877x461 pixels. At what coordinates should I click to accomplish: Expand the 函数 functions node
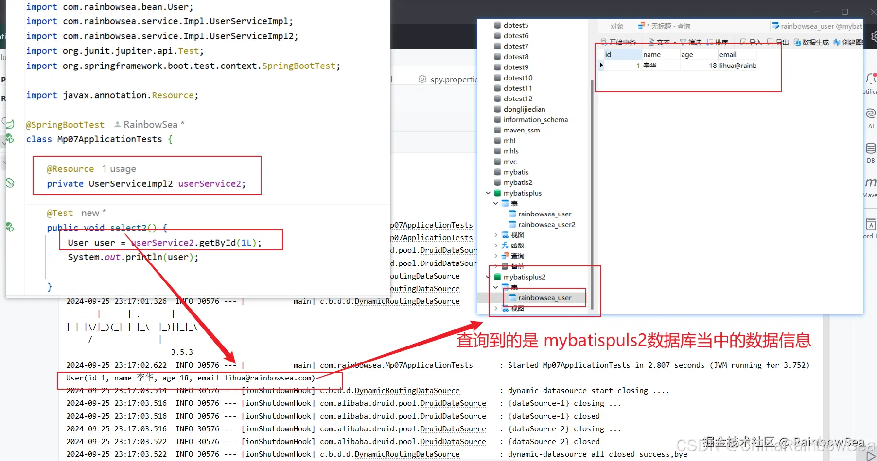tap(495, 246)
